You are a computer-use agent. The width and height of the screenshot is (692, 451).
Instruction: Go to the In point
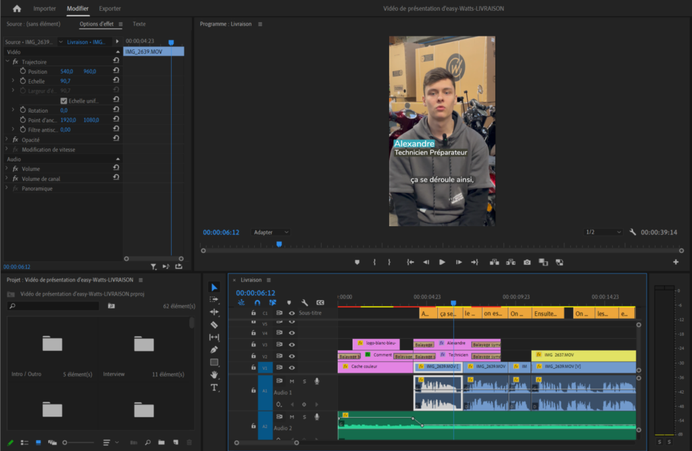(410, 263)
